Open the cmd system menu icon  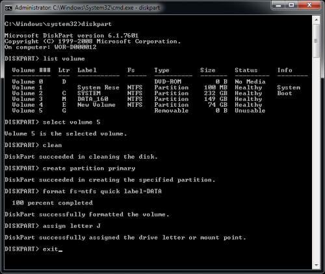coord(8,8)
